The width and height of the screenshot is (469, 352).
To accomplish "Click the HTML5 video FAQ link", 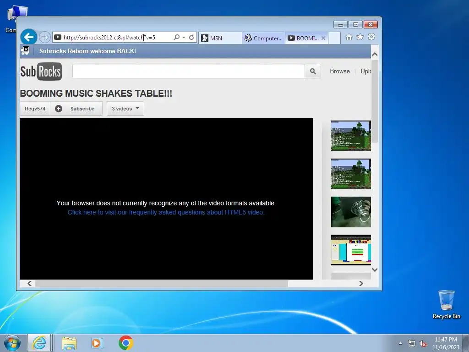I will click(x=166, y=212).
